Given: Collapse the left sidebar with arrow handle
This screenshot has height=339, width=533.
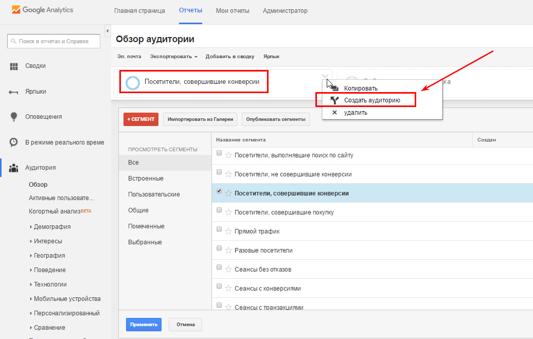Looking at the screenshot, I should 107,31.
